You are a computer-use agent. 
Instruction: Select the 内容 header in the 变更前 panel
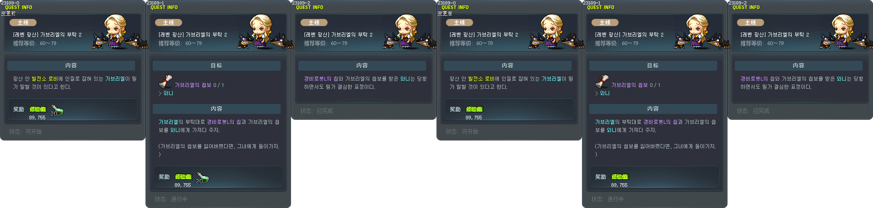tap(71, 66)
